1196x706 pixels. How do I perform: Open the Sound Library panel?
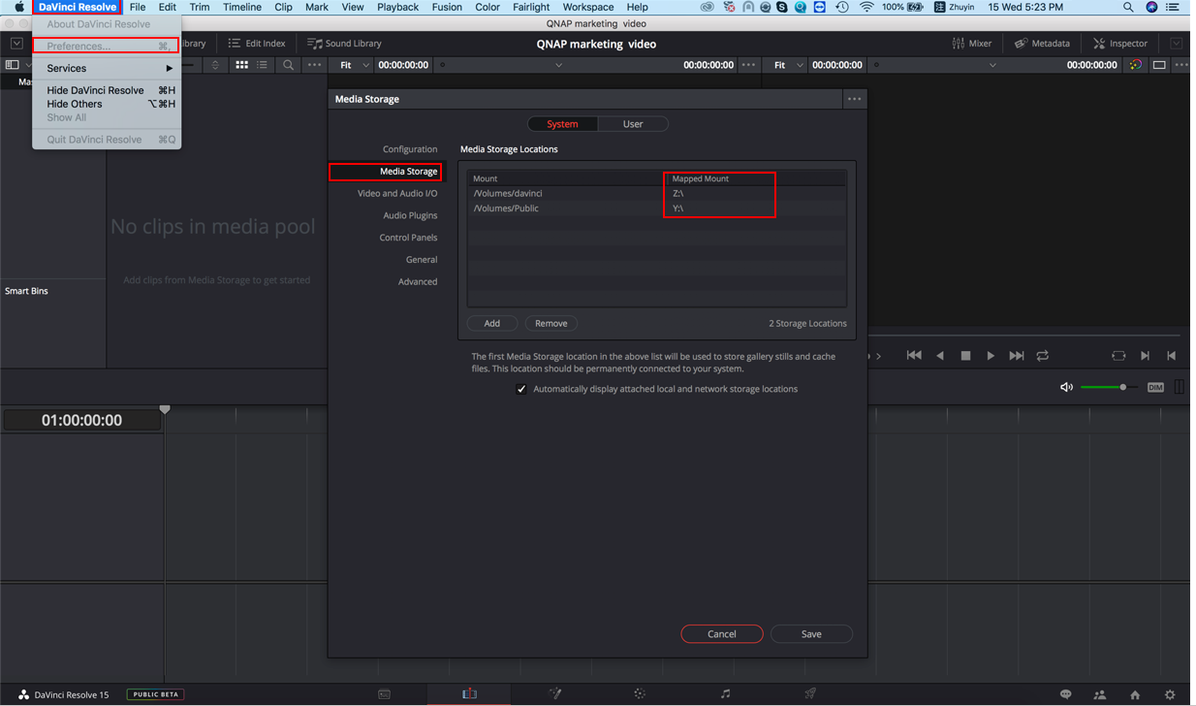(344, 44)
